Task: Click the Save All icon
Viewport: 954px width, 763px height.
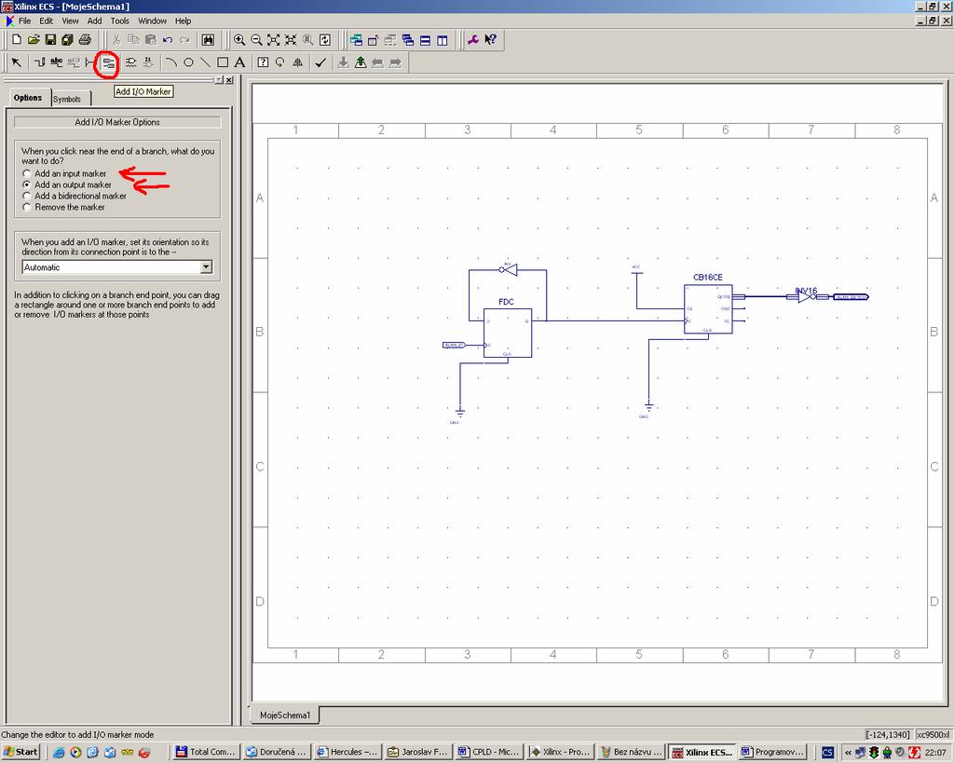Action: click(67, 40)
